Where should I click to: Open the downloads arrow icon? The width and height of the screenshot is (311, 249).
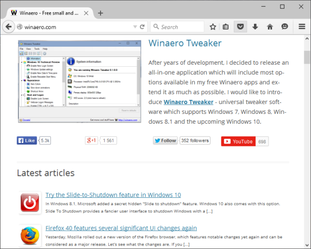(x=255, y=27)
